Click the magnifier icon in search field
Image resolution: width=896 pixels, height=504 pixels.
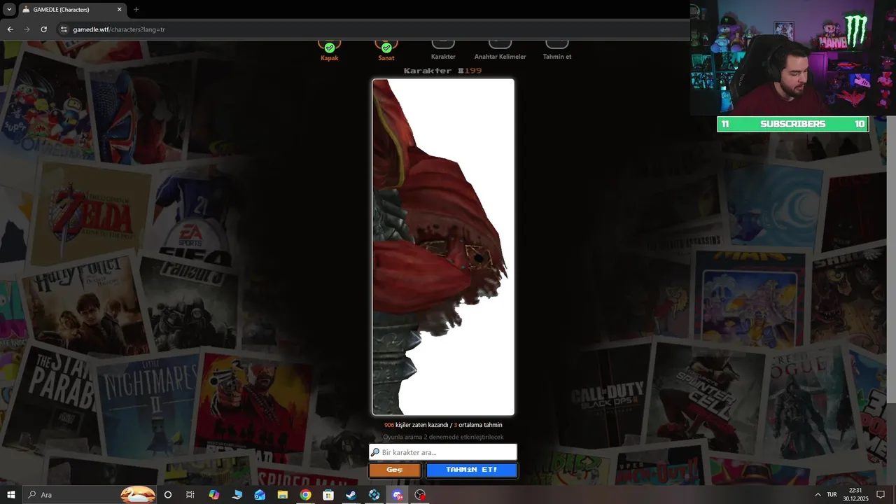point(375,452)
